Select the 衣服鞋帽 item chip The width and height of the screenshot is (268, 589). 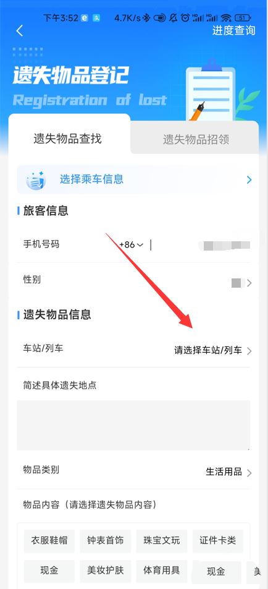49,541
